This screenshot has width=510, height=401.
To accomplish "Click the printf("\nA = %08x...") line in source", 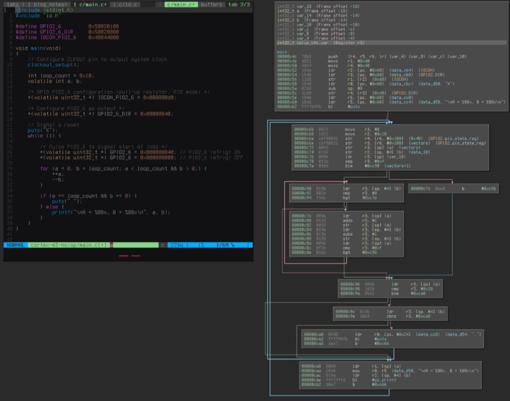I will [111, 212].
